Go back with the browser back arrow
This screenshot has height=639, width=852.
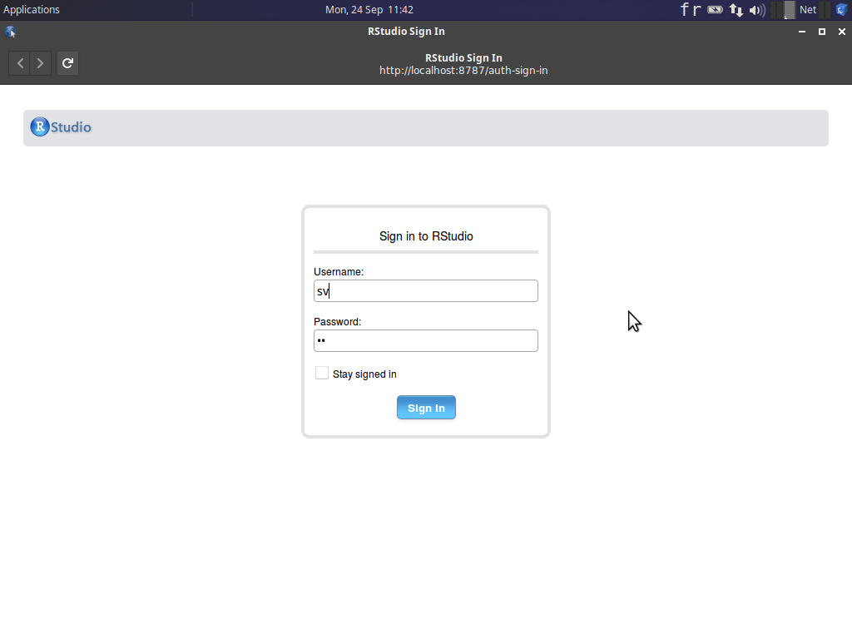tap(20, 63)
